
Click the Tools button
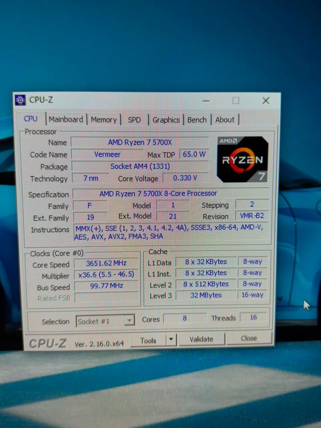point(148,340)
